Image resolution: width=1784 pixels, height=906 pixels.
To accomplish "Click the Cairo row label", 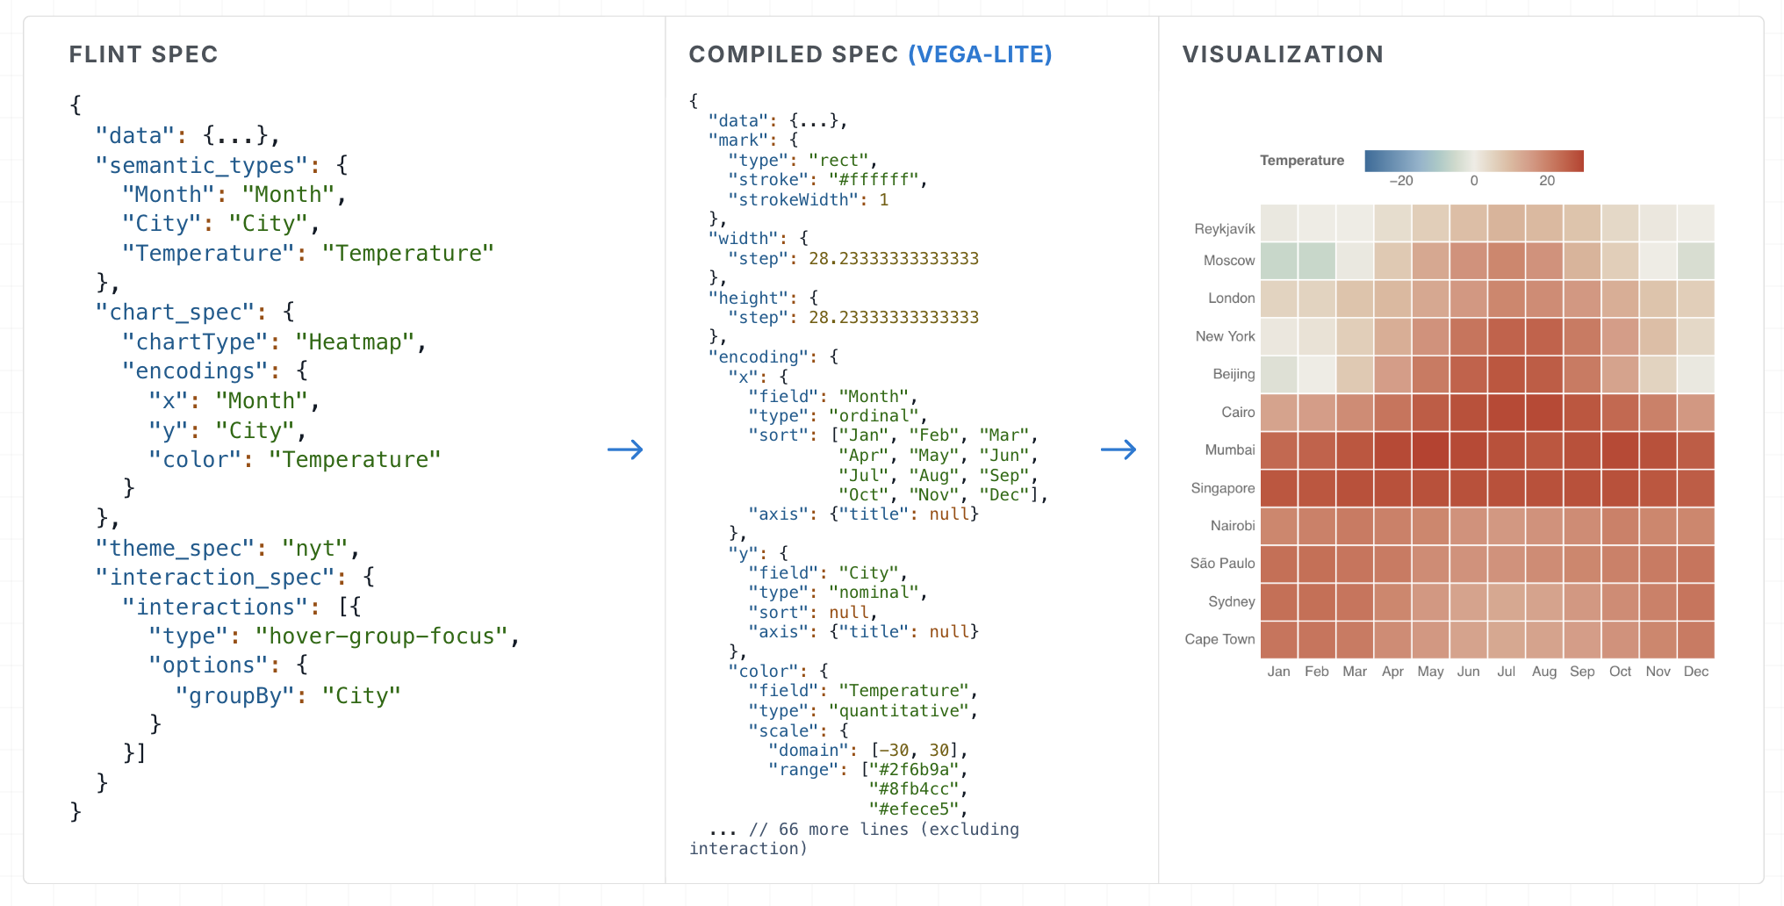I will (x=1238, y=412).
